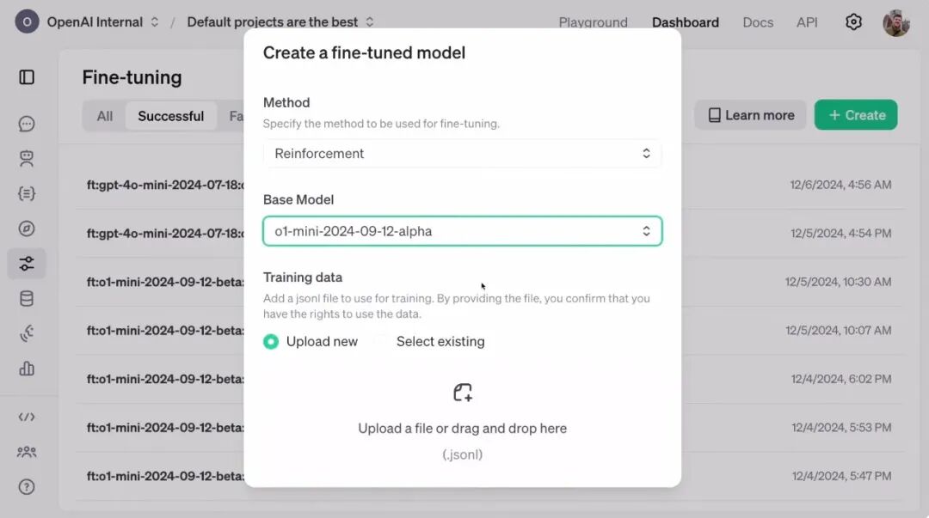The height and width of the screenshot is (518, 929).
Task: Expand the Default projects project selector
Action: [x=280, y=22]
